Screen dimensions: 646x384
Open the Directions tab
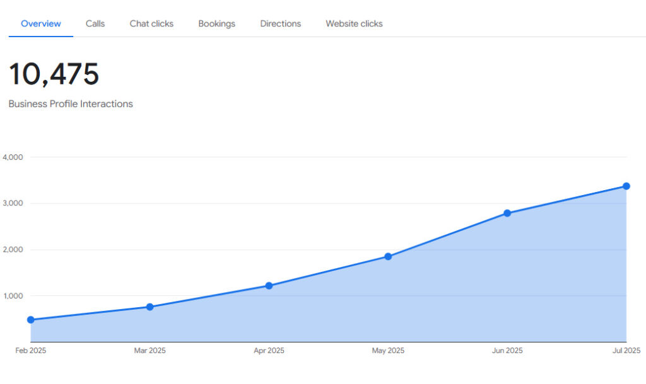[x=280, y=24]
